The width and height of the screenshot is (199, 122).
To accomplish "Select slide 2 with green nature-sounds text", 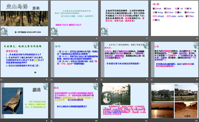I will (74, 18).
